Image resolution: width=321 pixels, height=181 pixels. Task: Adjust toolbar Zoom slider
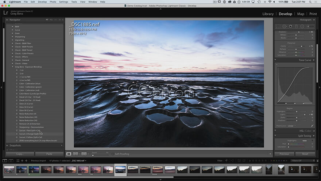(100, 155)
